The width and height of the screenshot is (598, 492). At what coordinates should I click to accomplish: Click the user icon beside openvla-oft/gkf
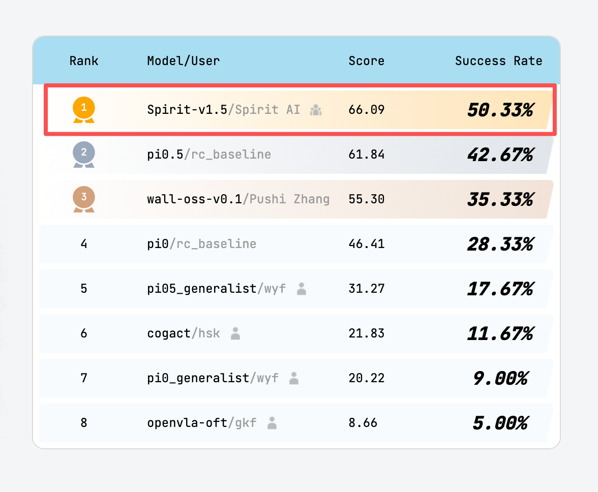pos(272,423)
